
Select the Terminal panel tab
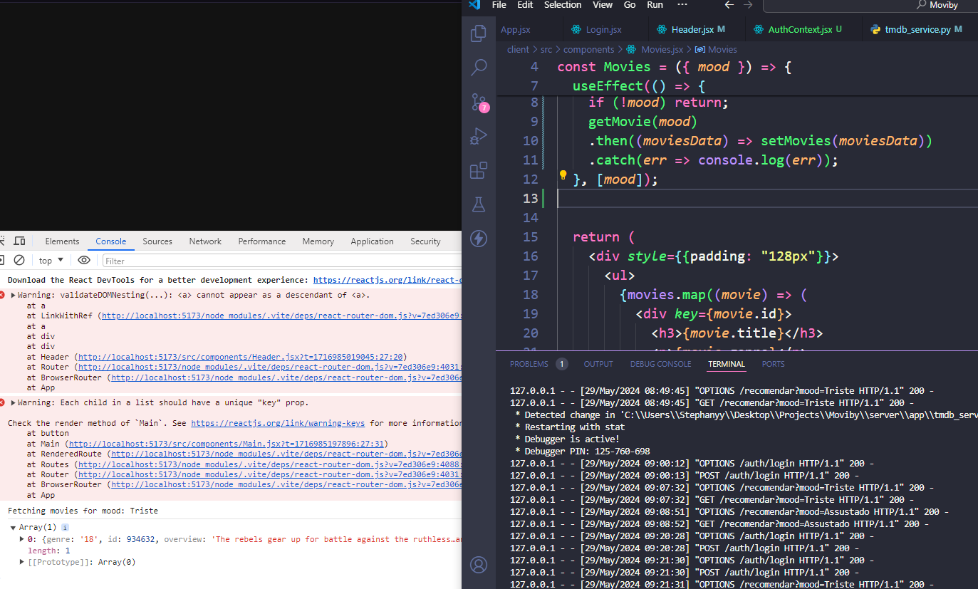coord(727,364)
